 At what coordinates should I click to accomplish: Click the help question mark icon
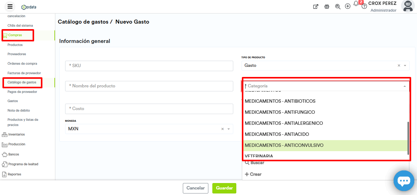[x=364, y=6]
